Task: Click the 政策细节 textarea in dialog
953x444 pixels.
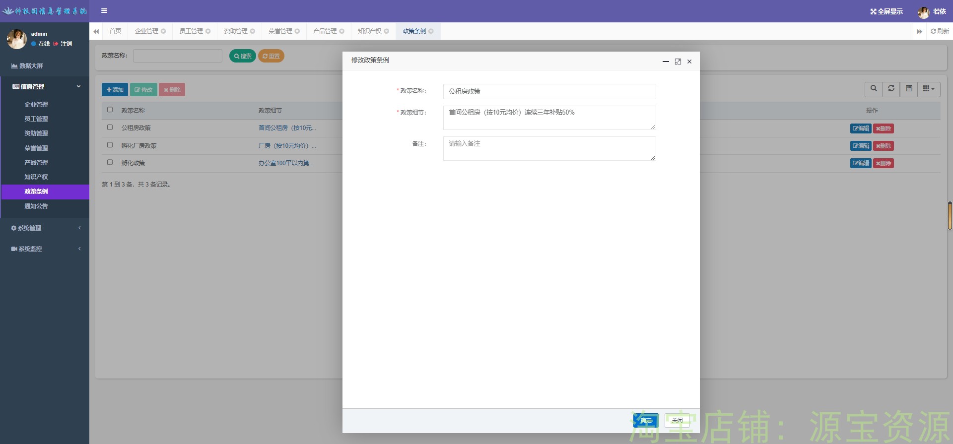Action: 549,118
